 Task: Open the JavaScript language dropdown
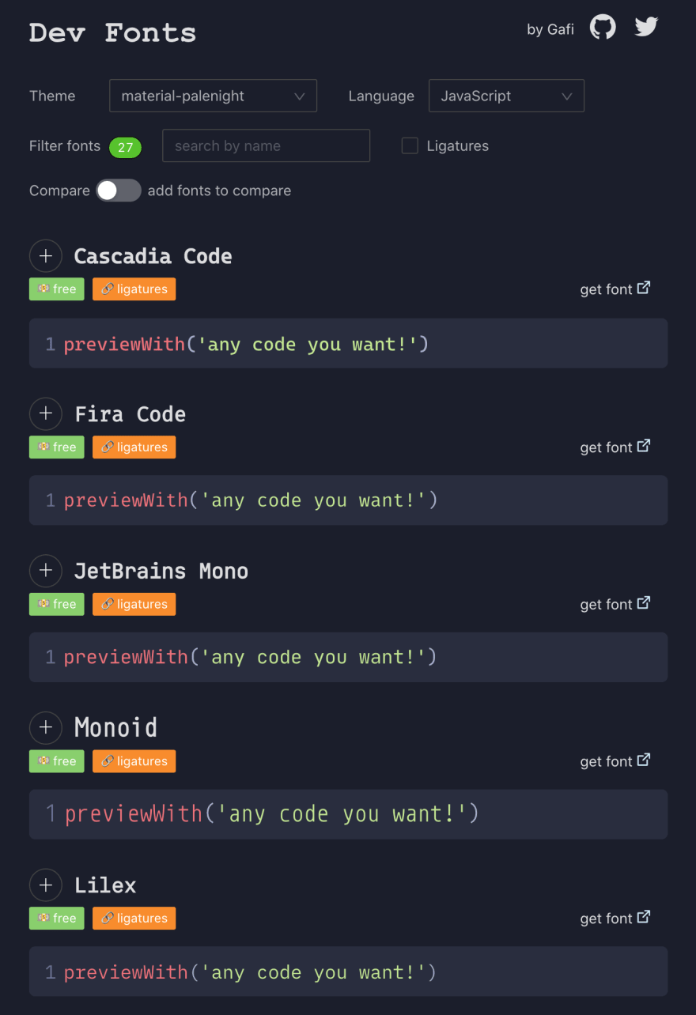506,96
